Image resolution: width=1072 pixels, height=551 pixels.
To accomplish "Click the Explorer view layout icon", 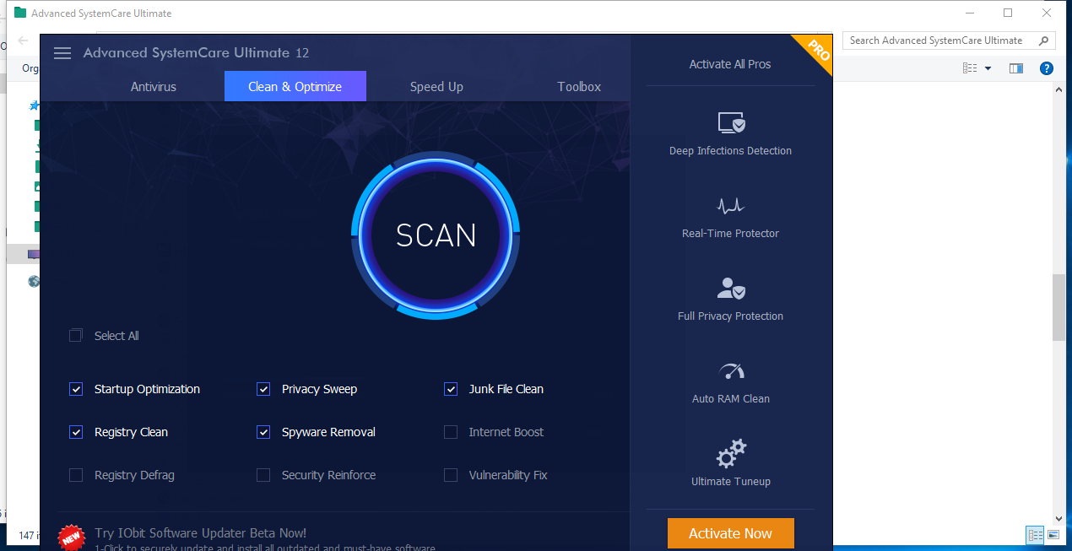I will 970,68.
